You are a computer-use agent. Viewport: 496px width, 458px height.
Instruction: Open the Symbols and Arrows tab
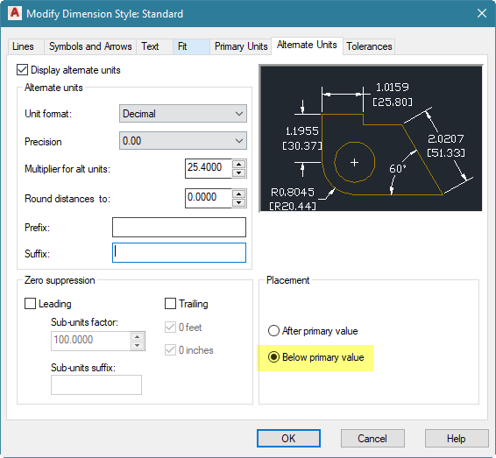coord(90,46)
